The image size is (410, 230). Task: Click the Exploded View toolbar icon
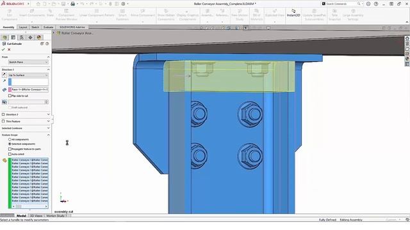275,13
